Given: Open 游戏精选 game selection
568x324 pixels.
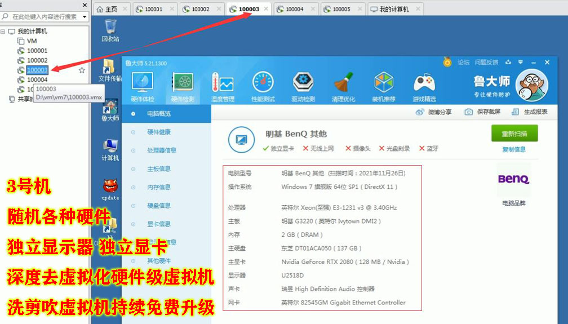Looking at the screenshot, I should tap(424, 87).
